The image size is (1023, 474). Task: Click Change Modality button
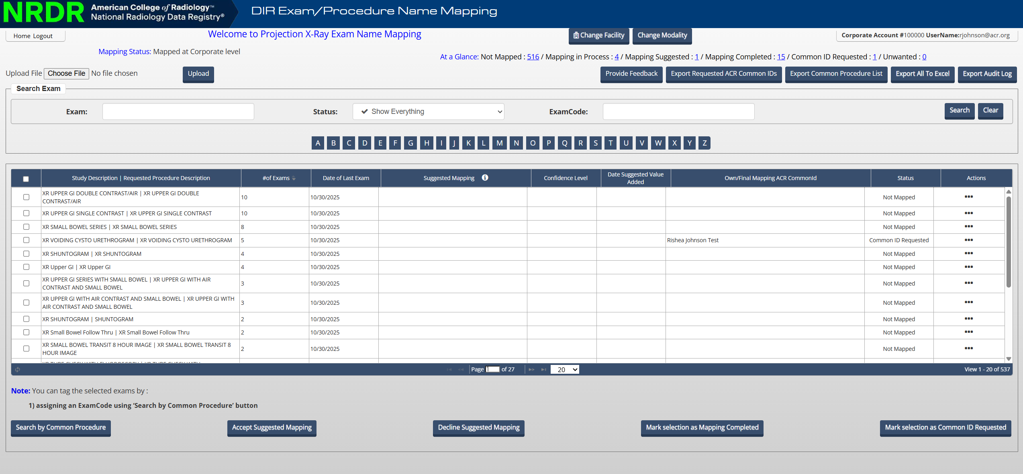[x=662, y=35]
